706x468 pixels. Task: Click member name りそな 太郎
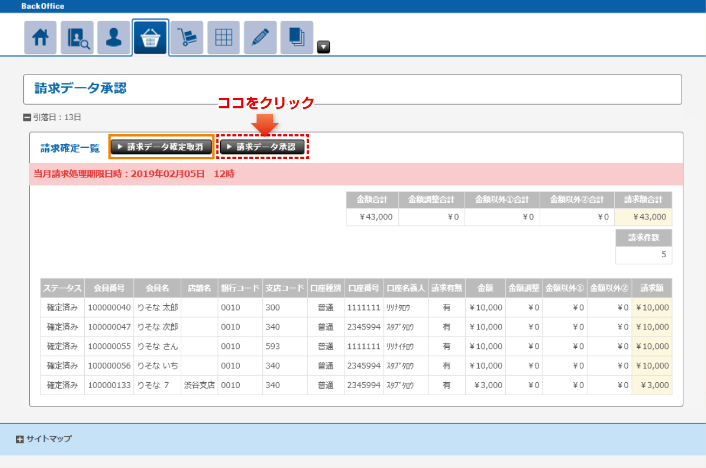158,308
